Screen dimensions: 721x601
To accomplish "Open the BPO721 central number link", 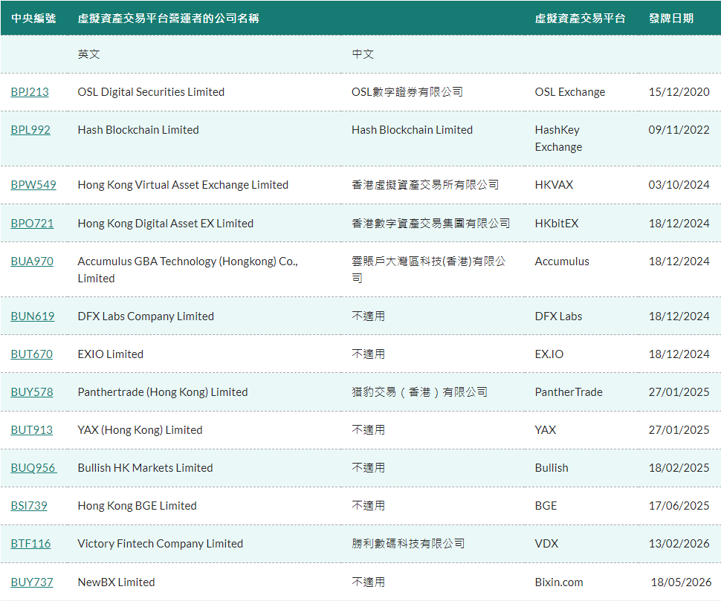I will pyautogui.click(x=32, y=224).
